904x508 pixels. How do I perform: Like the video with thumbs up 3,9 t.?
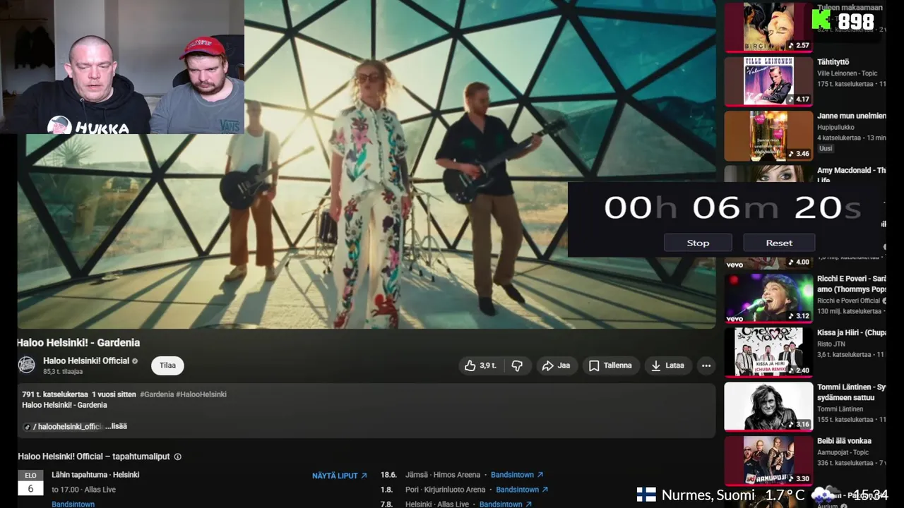click(x=480, y=365)
